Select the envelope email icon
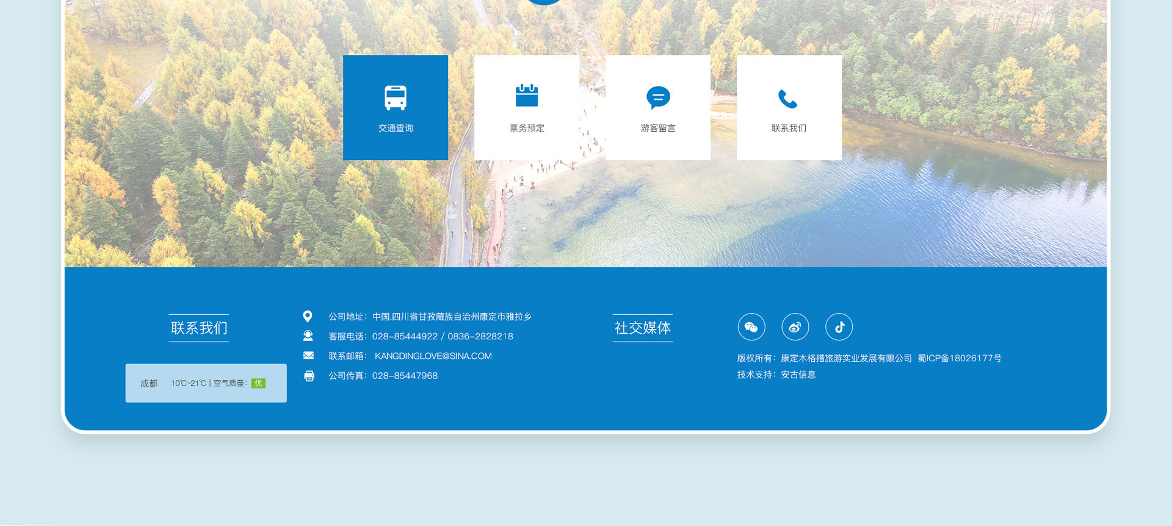This screenshot has height=526, width=1172. point(308,355)
